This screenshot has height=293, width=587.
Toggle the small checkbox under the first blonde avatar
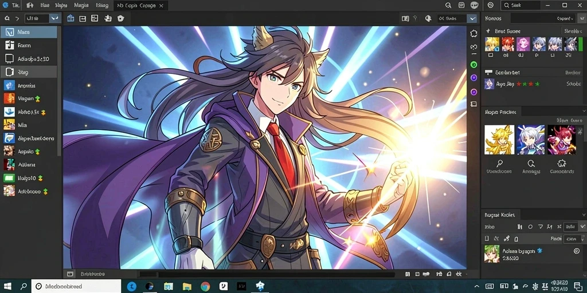[491, 55]
